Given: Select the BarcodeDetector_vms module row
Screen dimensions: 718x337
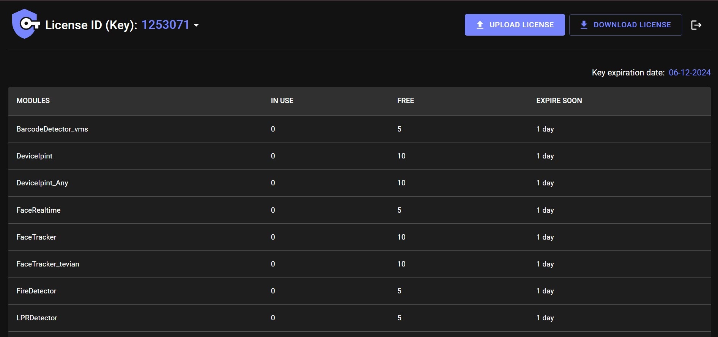Looking at the screenshot, I should 52,129.
